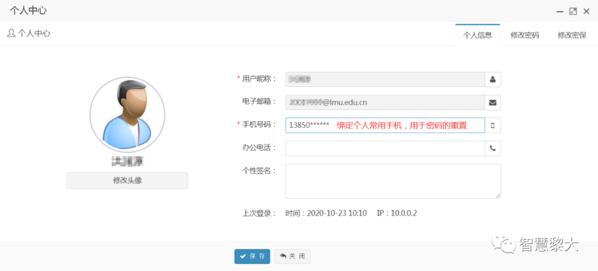Viewport: 598px width, 271px height.
Task: Focus the 个性签名 text area
Action: pos(393,181)
